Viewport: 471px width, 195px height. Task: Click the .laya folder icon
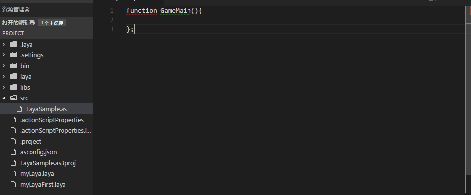tap(13, 44)
